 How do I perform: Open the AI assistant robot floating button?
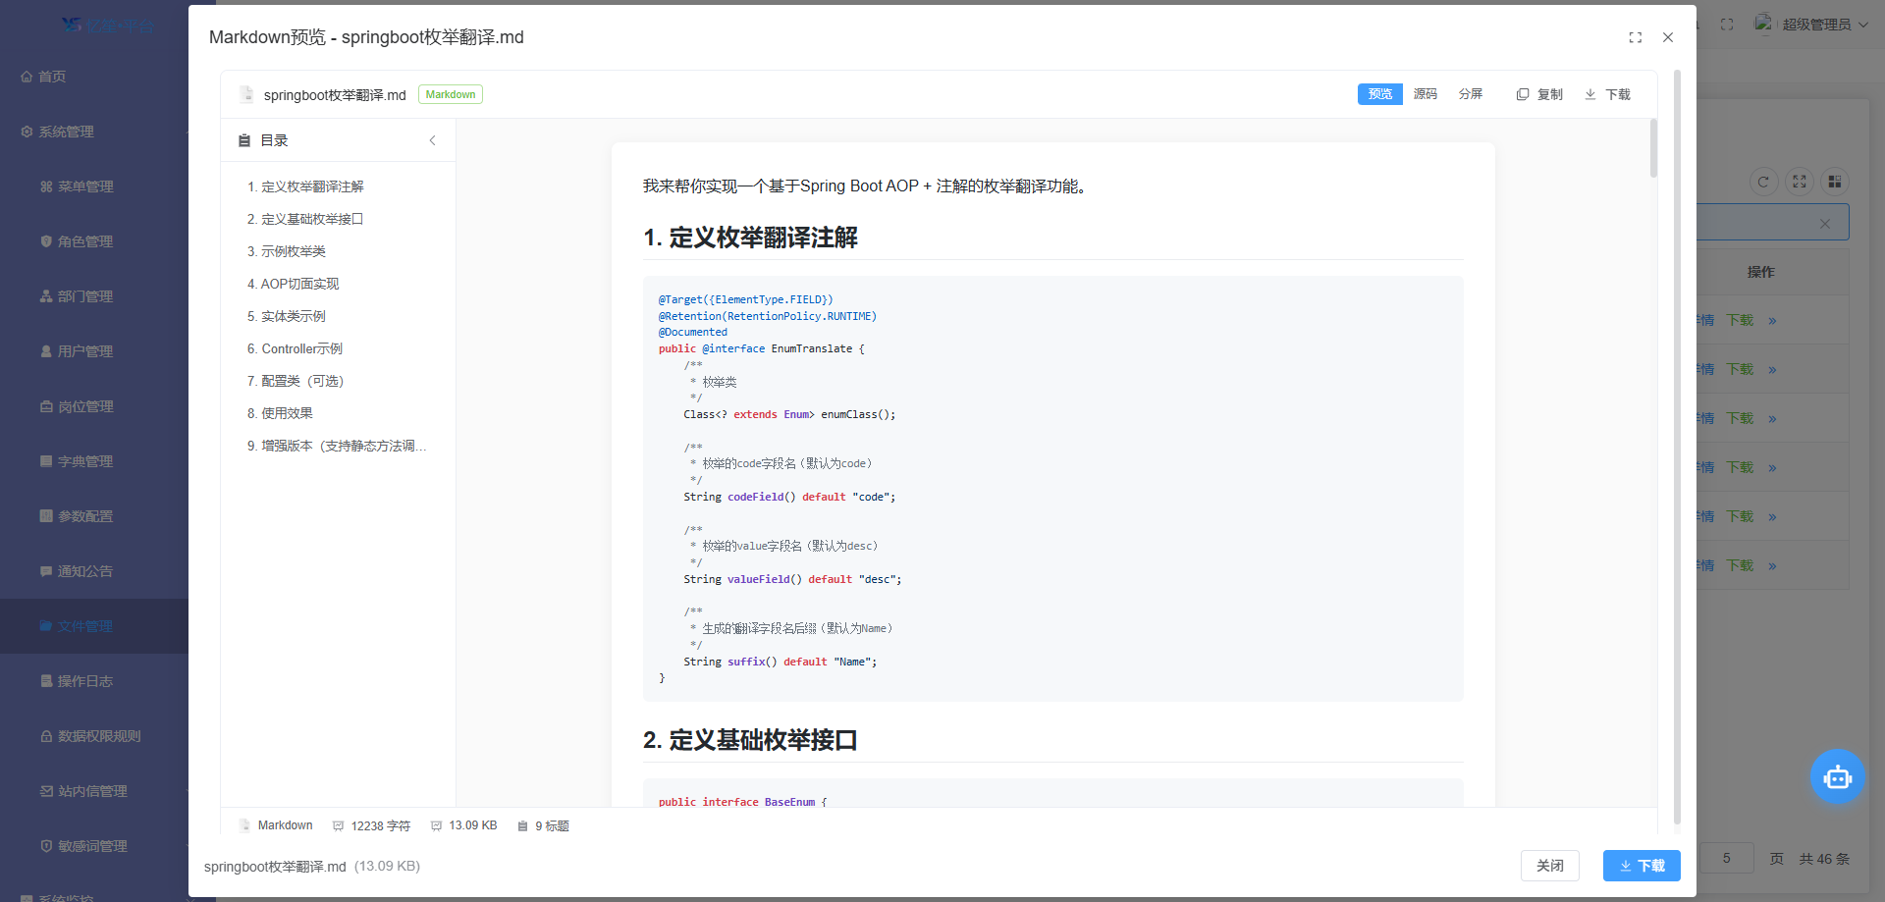point(1837,777)
